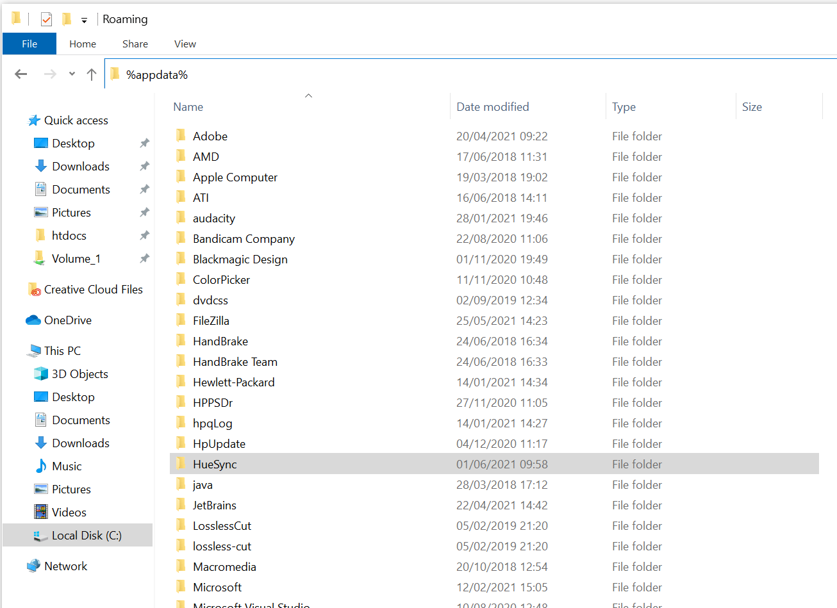Click the Properties checkmark icon in title bar
Image resolution: width=837 pixels, height=608 pixels.
(x=46, y=19)
